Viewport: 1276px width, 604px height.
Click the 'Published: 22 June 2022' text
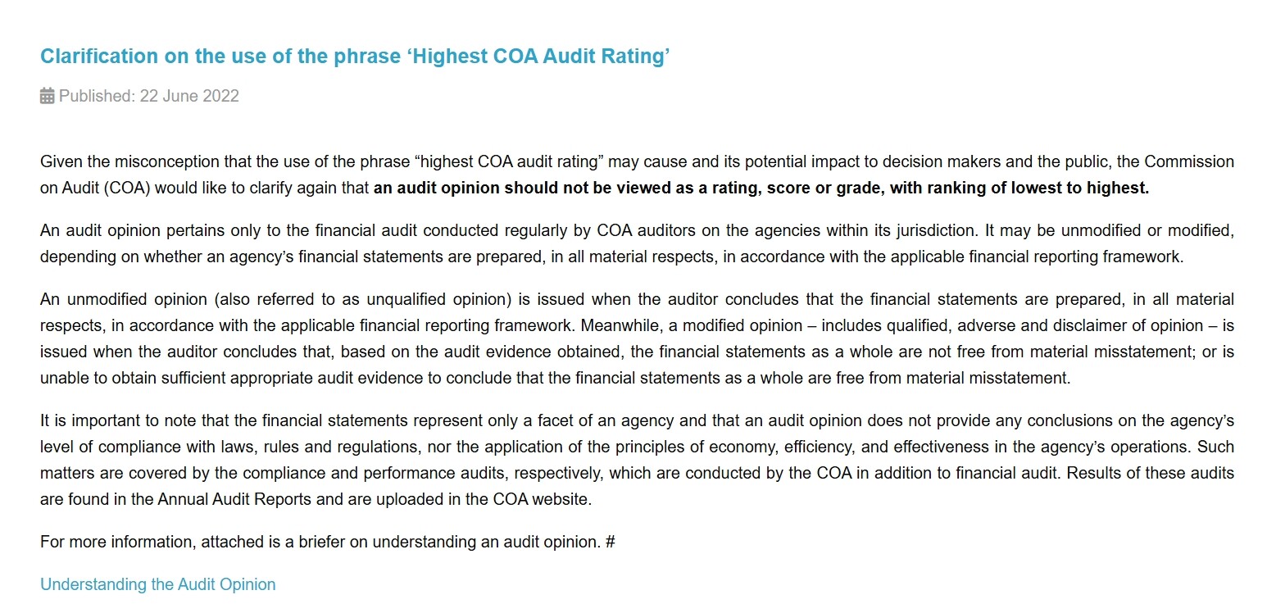coord(149,96)
